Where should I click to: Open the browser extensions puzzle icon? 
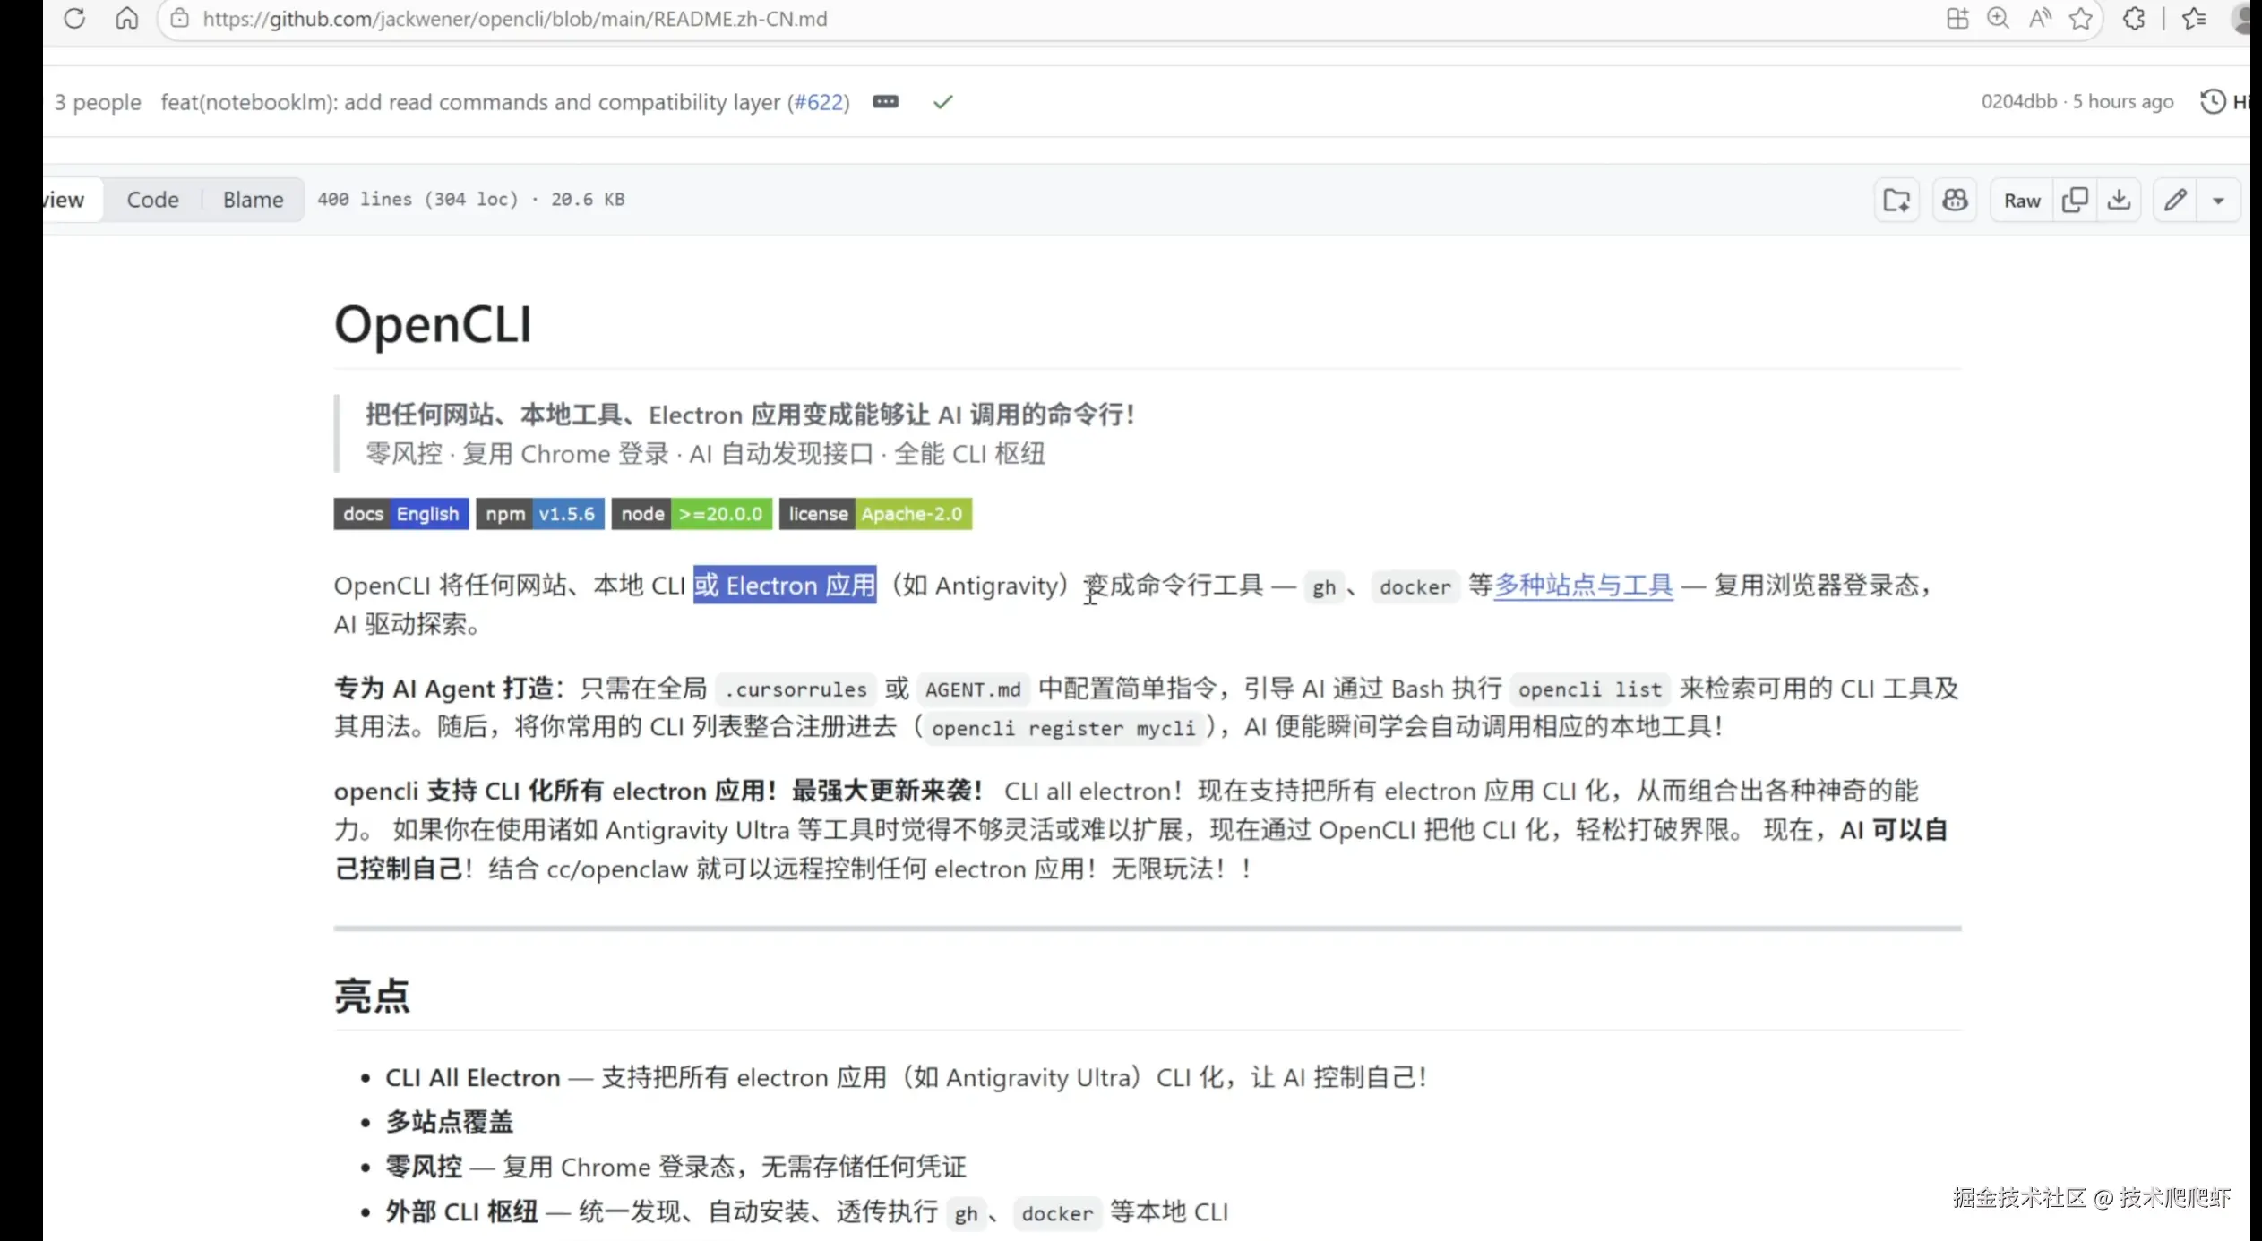[x=2134, y=18]
